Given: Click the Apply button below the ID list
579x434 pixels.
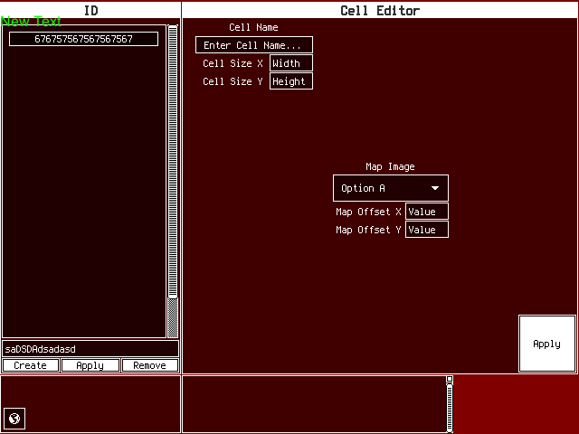Looking at the screenshot, I should [90, 365].
